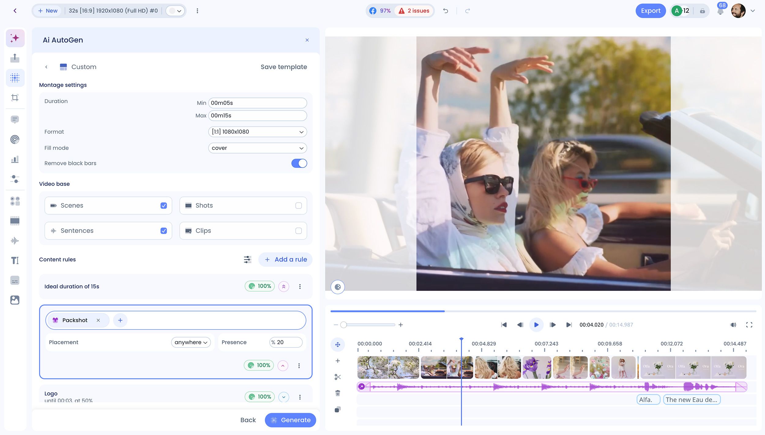Click Add a rule button
The height and width of the screenshot is (435, 765).
coord(285,260)
